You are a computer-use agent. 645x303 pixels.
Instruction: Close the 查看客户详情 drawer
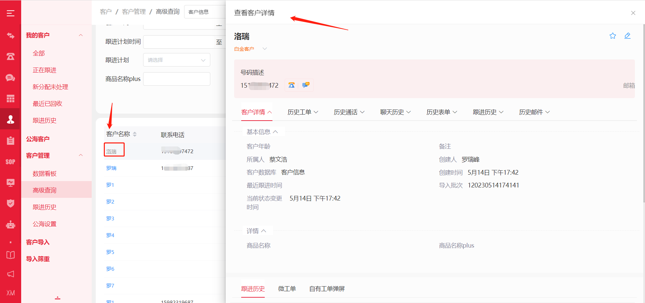coord(633,13)
